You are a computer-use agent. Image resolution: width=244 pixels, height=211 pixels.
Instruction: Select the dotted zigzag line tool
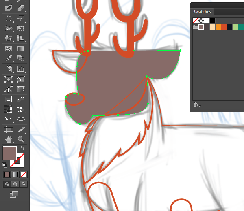tap(9, 119)
